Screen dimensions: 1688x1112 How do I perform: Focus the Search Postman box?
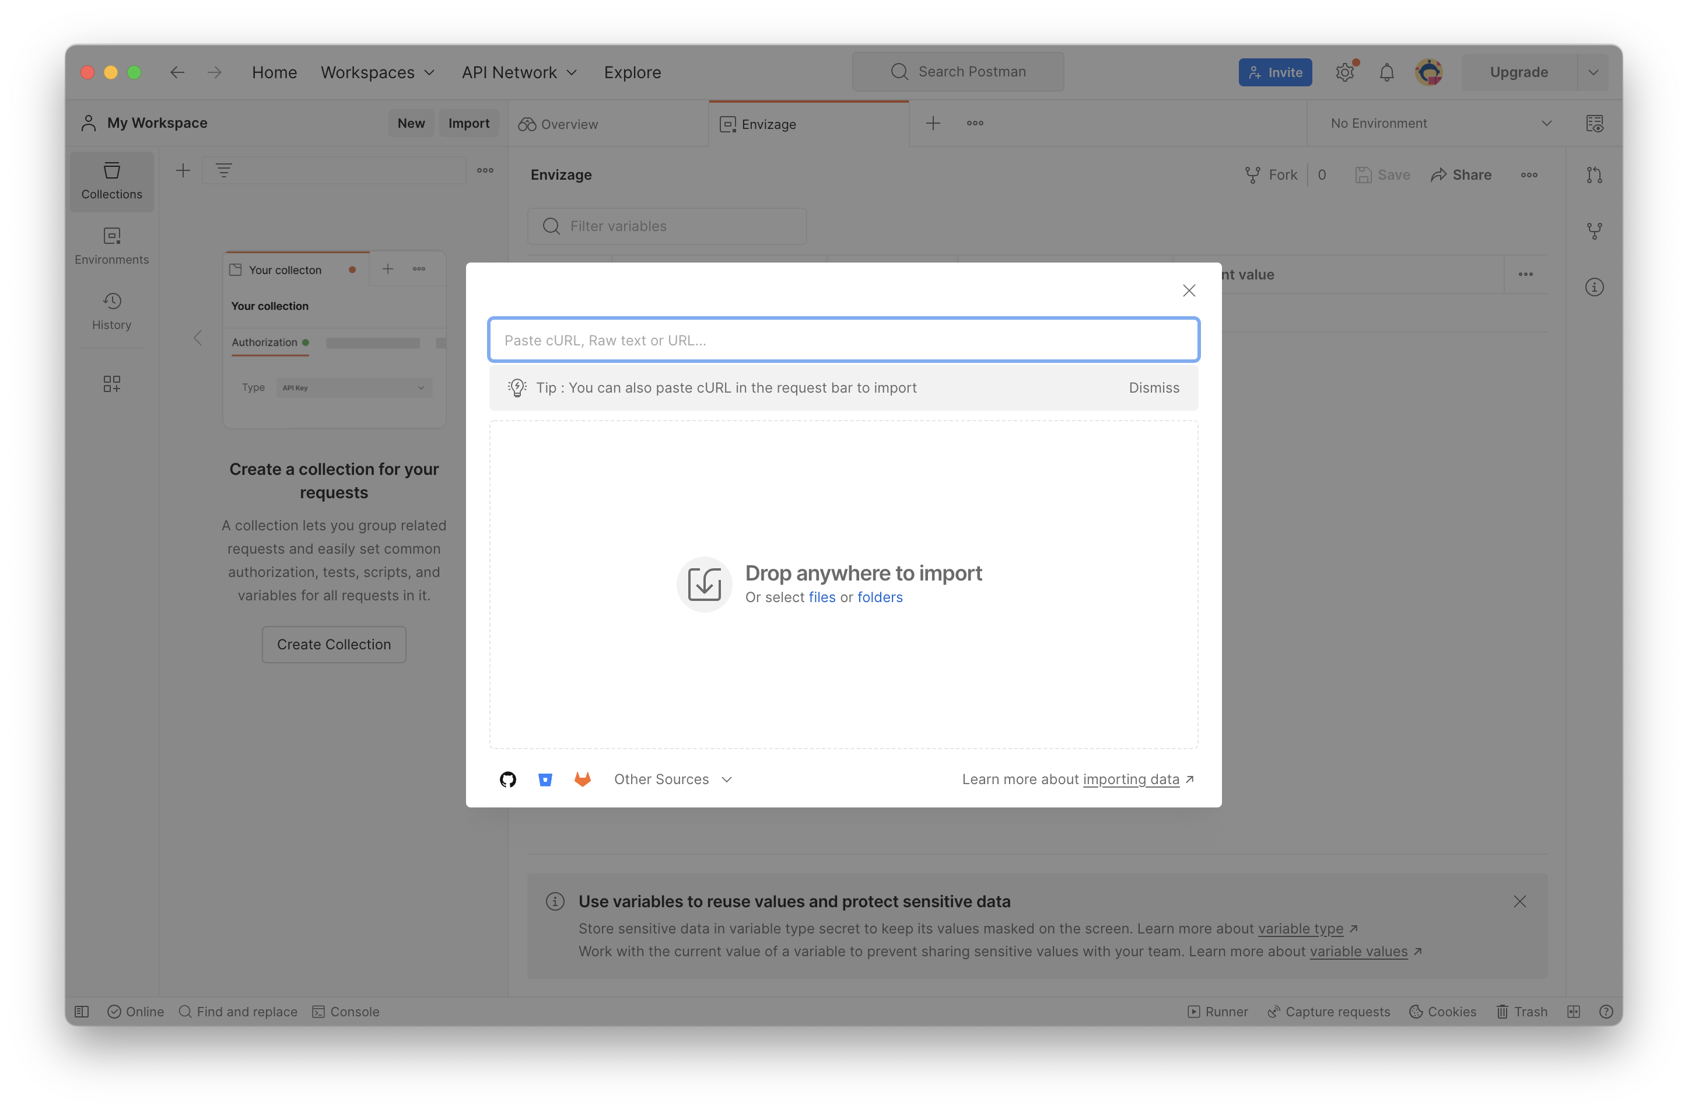958,72
